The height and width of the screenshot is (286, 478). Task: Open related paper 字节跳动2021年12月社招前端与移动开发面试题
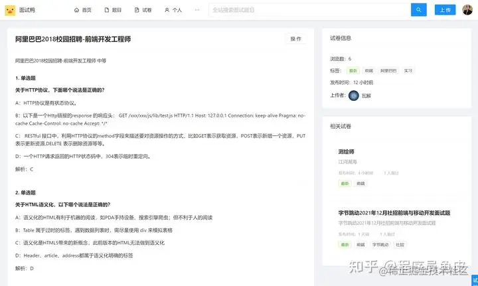pos(394,212)
